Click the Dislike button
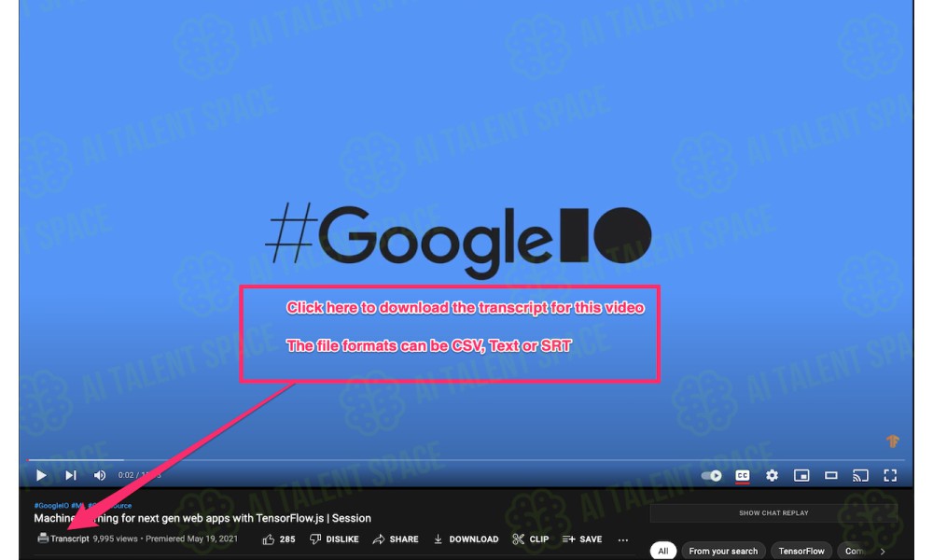The height and width of the screenshot is (560, 933). tap(334, 539)
